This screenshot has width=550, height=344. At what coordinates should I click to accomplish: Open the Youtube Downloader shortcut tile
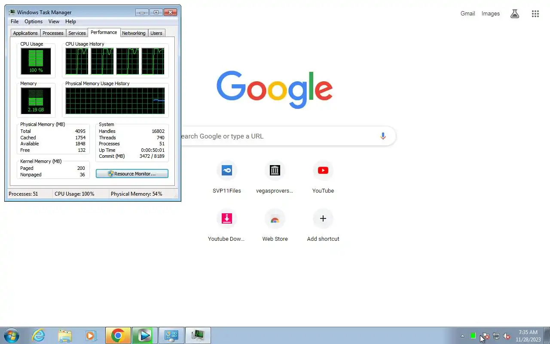coord(227,226)
